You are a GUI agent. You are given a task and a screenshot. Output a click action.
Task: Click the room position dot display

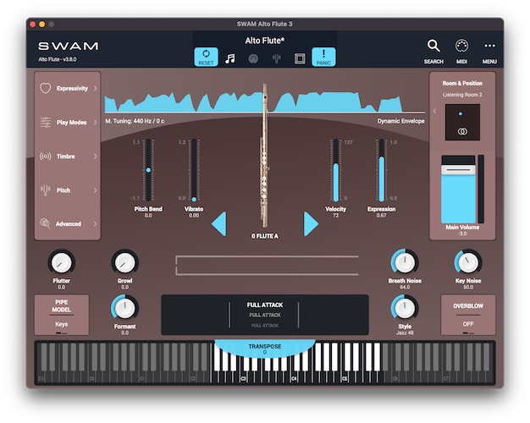tap(462, 122)
